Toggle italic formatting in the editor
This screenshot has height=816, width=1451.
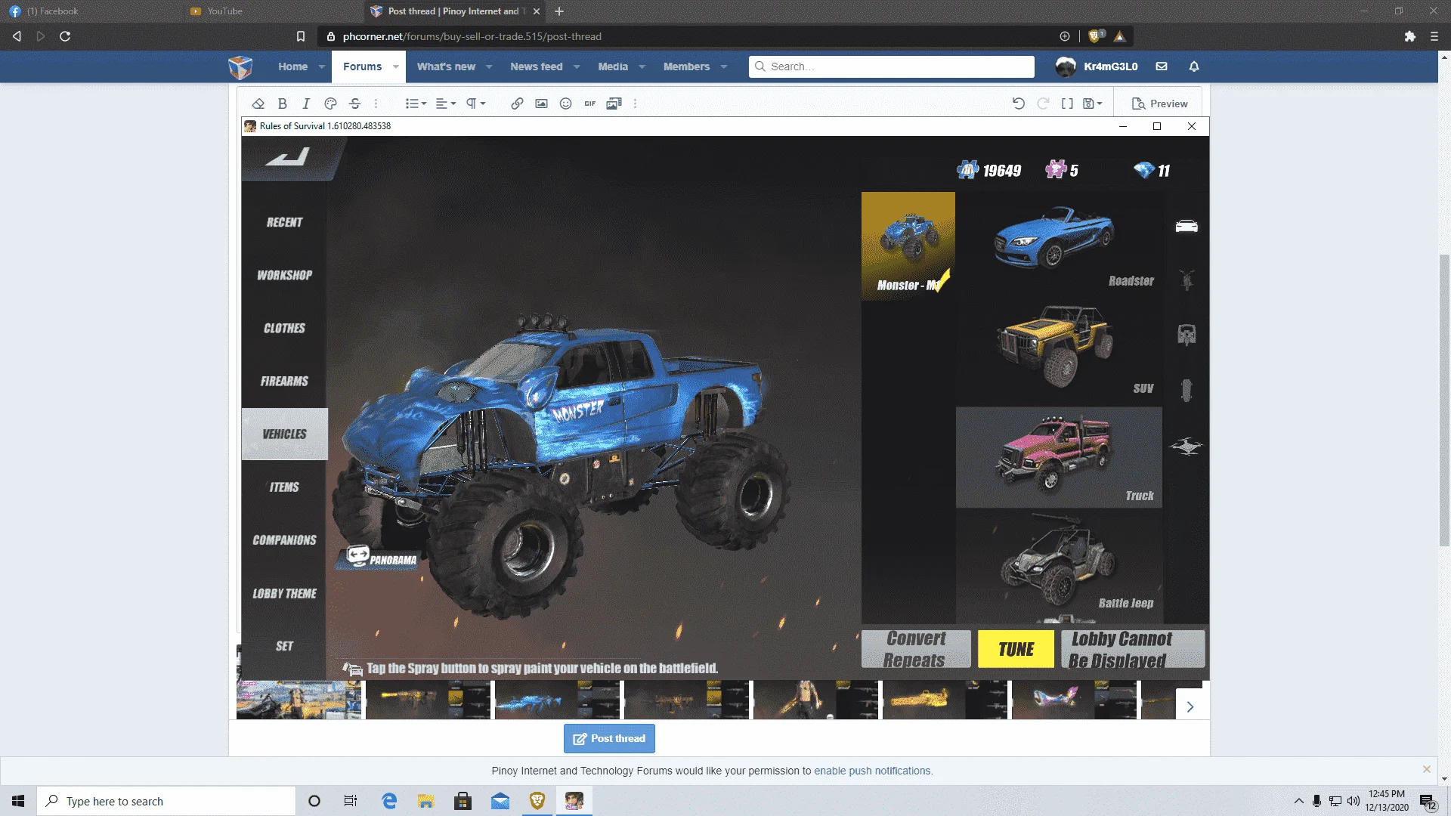tap(306, 104)
